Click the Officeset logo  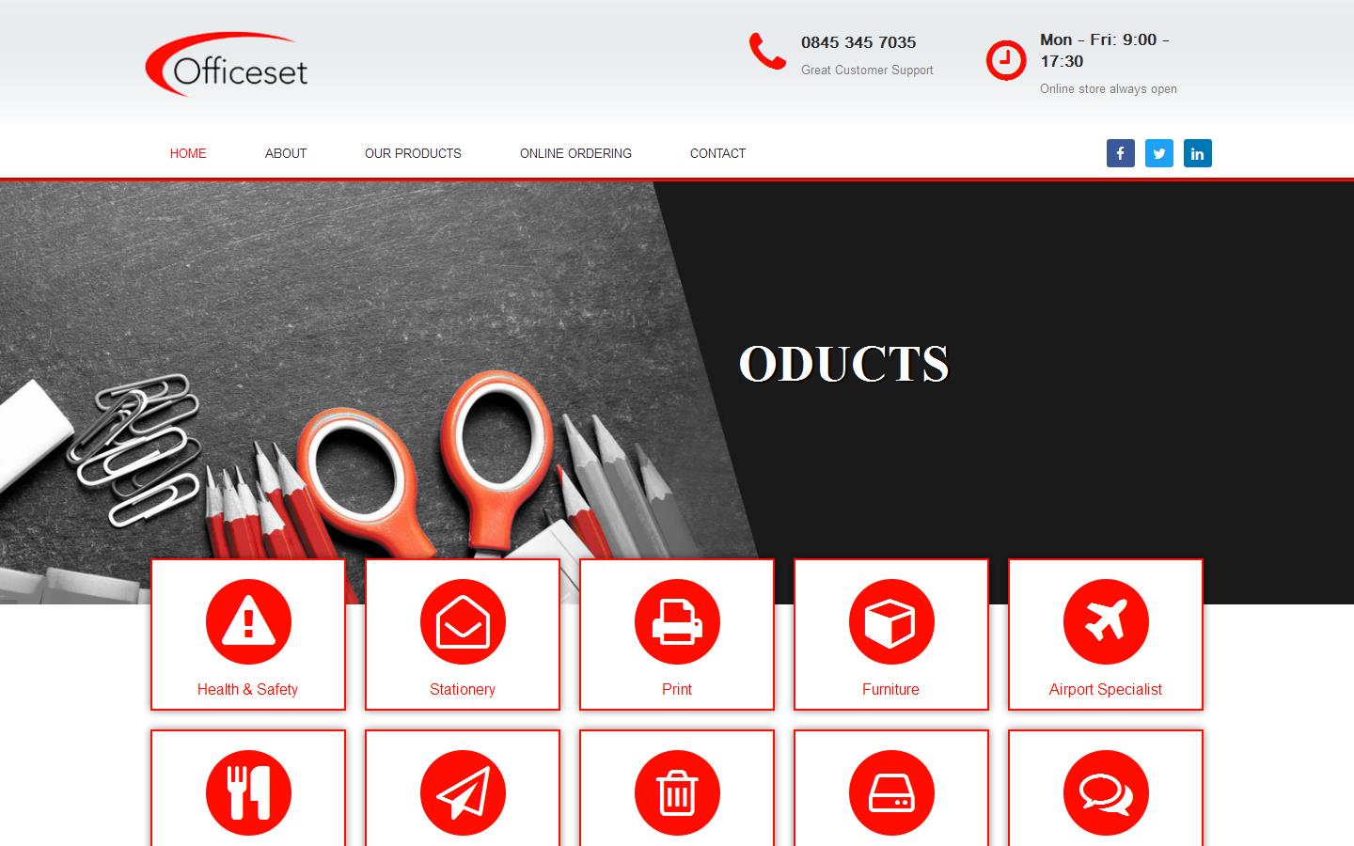(x=227, y=63)
